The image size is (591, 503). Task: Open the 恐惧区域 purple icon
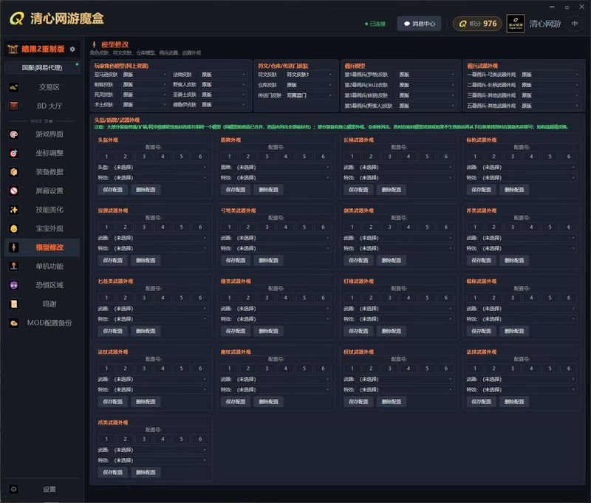(x=14, y=285)
